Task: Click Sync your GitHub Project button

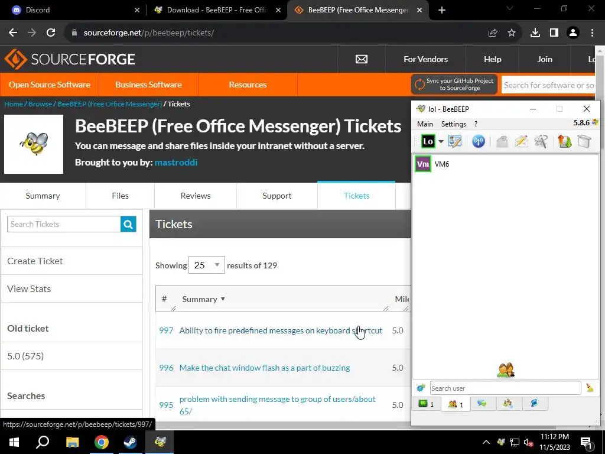Action: [454, 84]
